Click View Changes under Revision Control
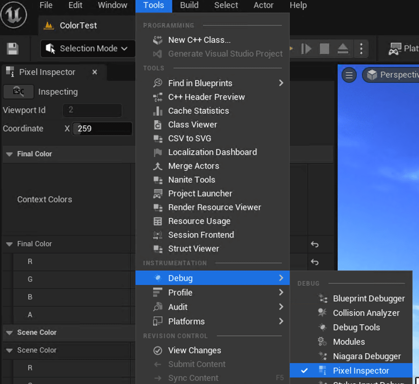This screenshot has height=384, width=419. [x=194, y=350]
